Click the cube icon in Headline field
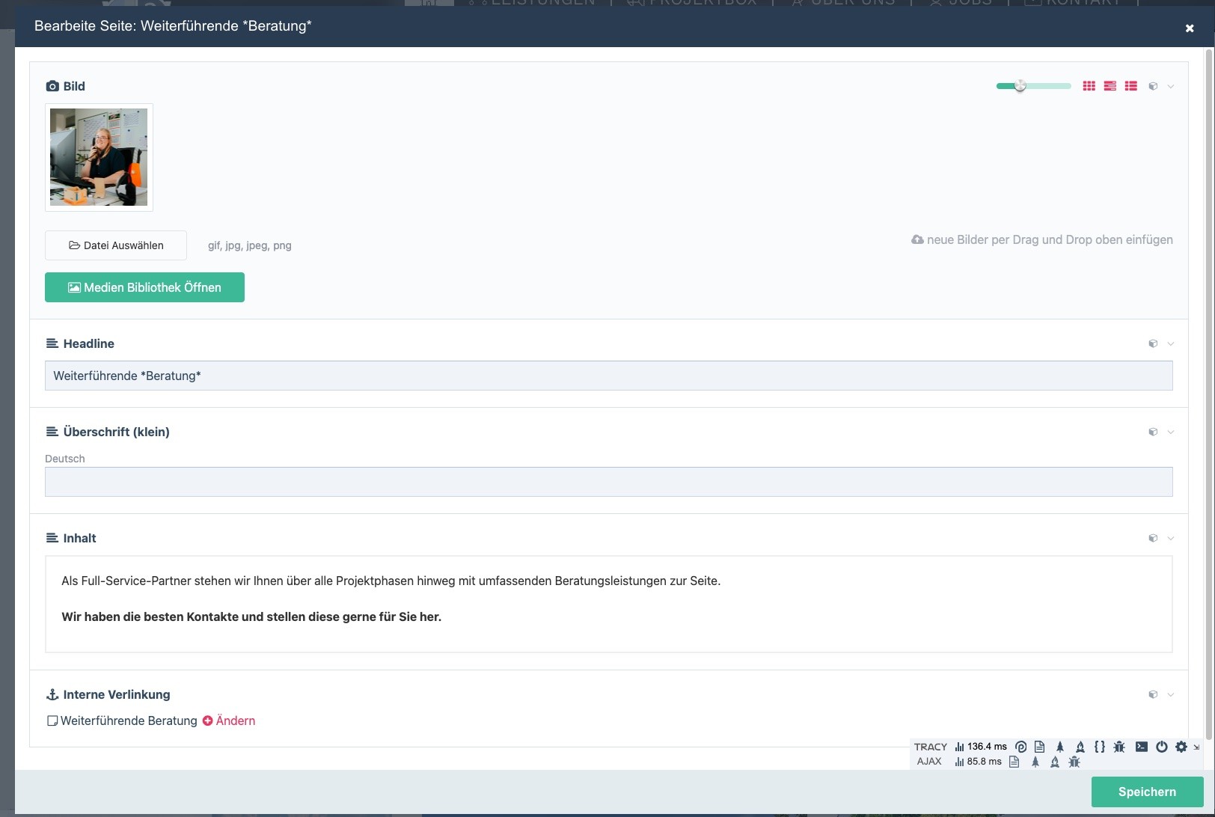 1153,343
